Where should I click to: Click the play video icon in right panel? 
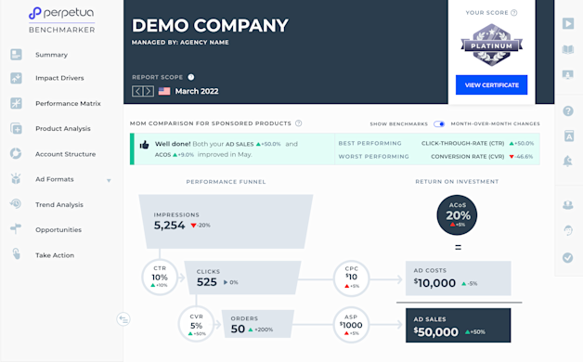click(x=568, y=23)
